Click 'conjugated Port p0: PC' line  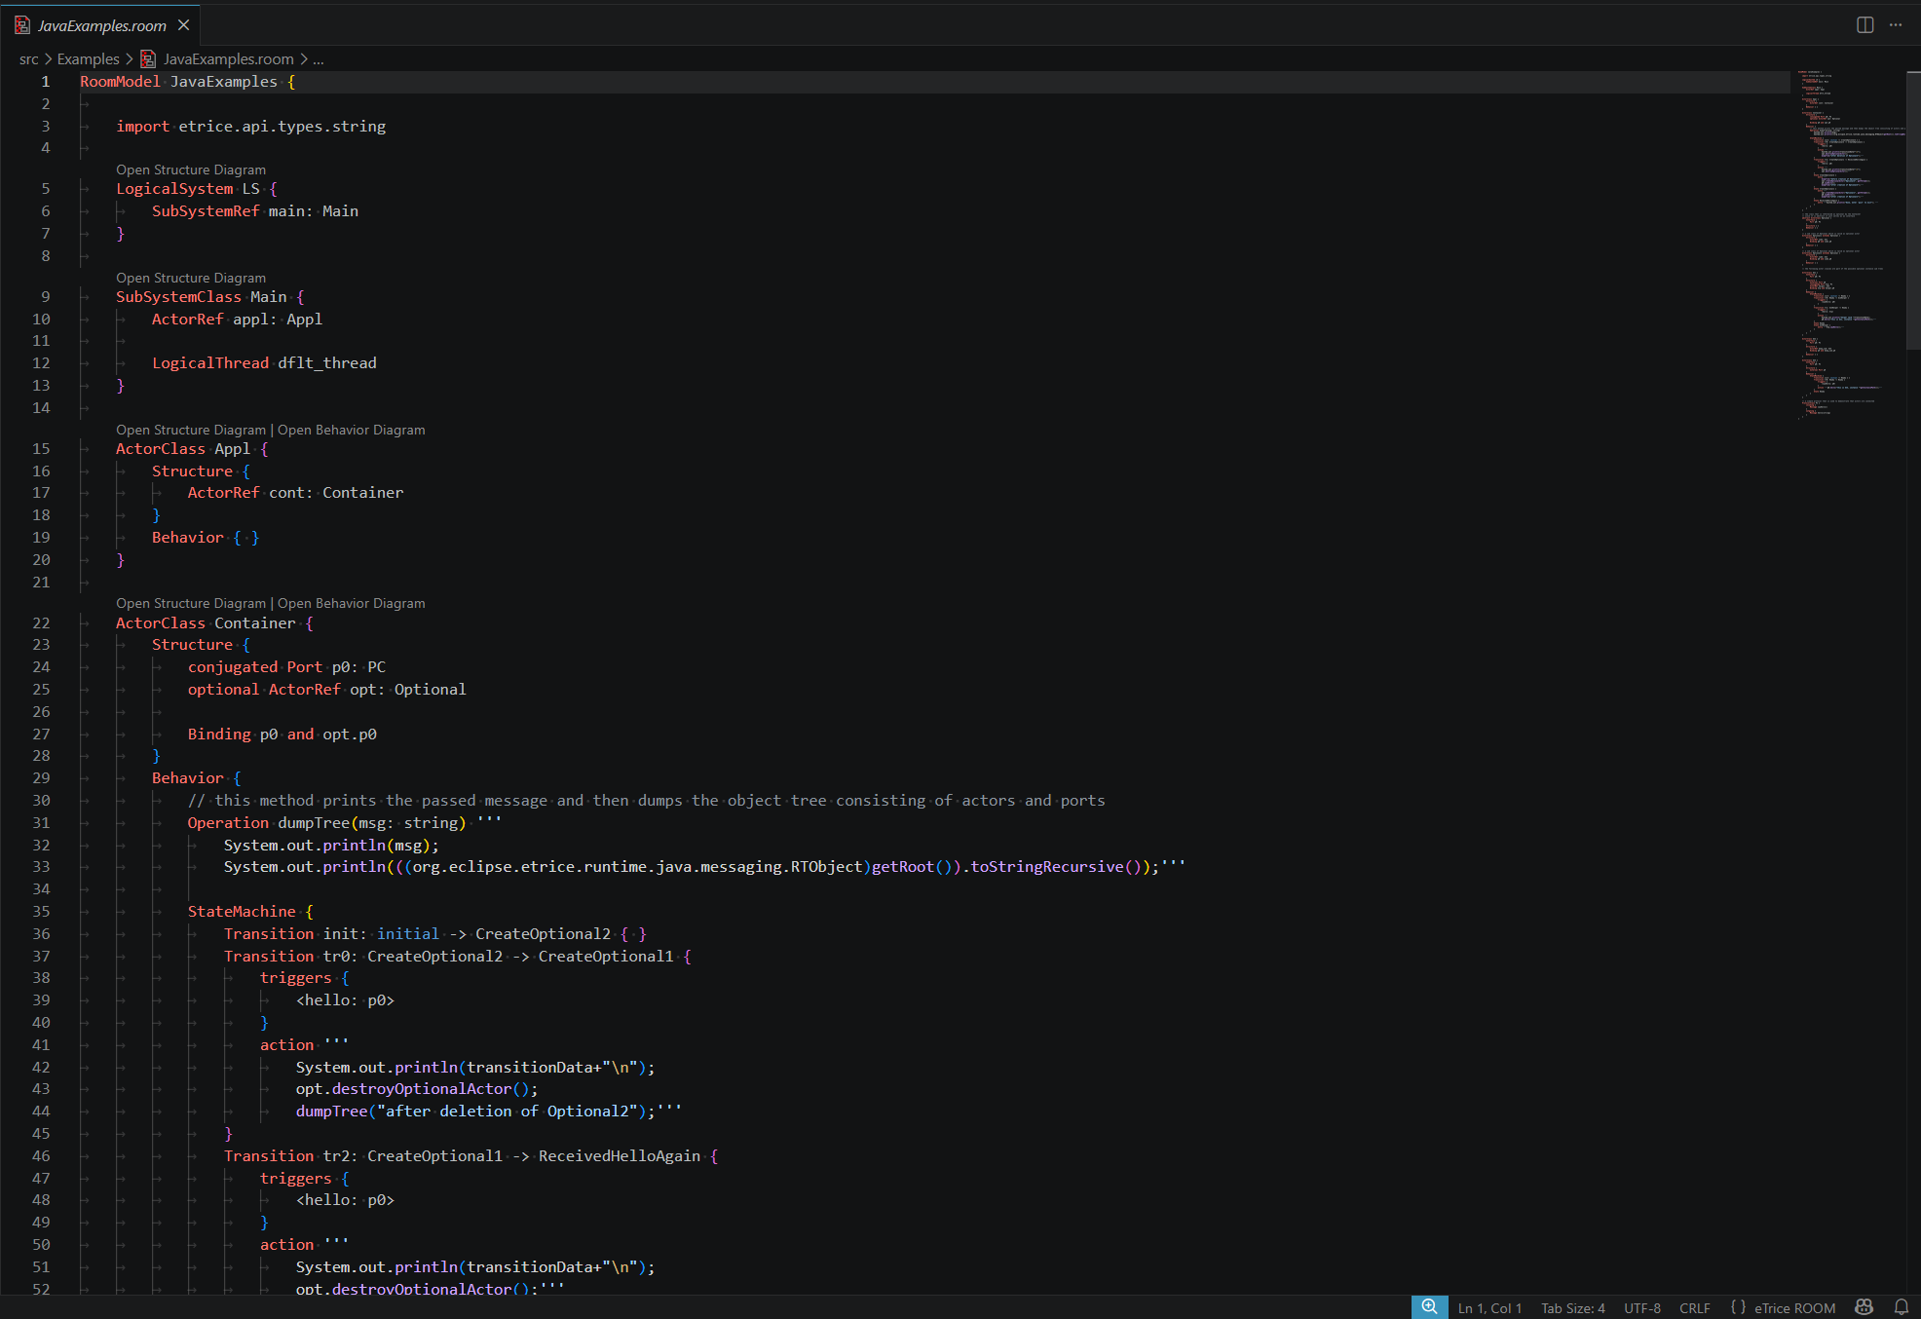click(x=286, y=667)
